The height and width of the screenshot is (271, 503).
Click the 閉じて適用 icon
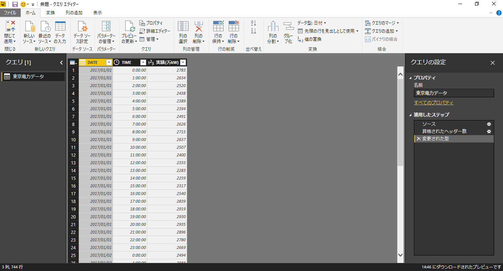click(10, 26)
